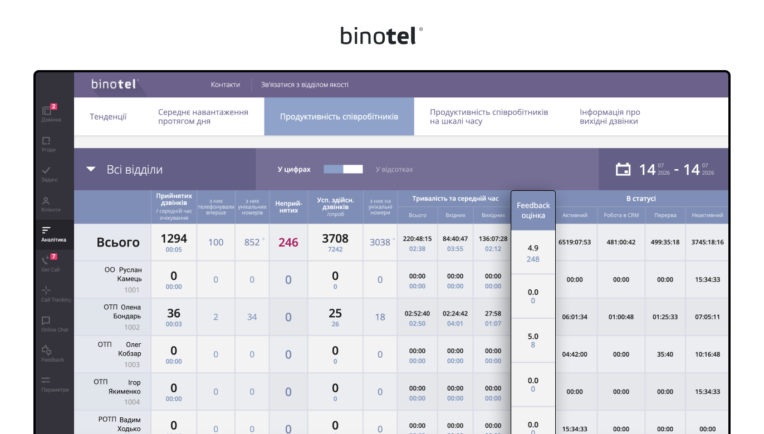Click the Усп. здійсн. дзвінків column header
The width and height of the screenshot is (764, 434).
click(335, 207)
